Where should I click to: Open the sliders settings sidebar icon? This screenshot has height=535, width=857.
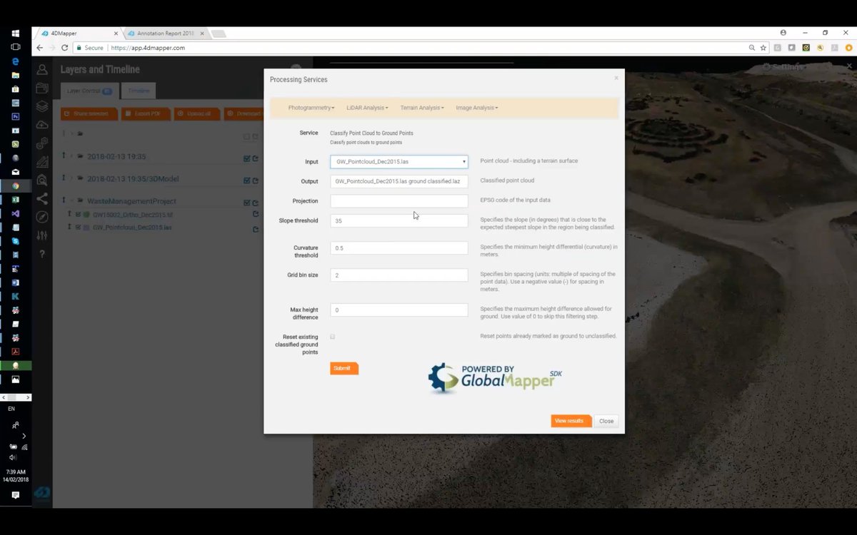tap(42, 235)
